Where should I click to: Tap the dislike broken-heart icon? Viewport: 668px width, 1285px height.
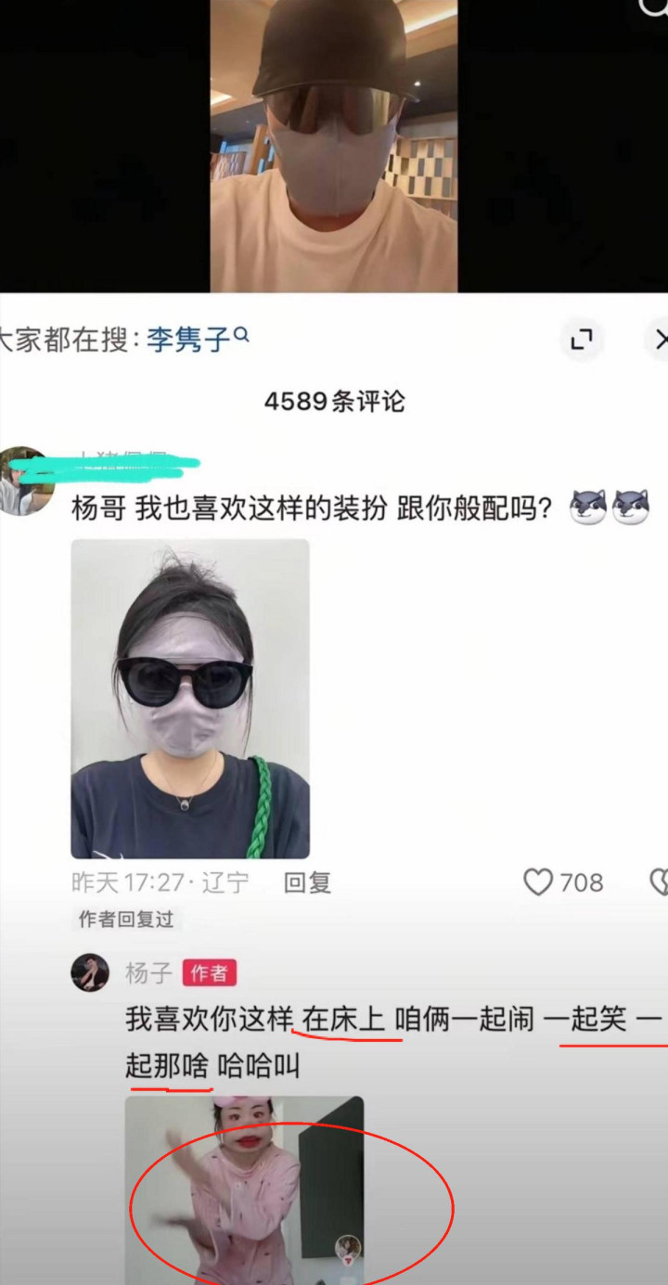pos(660,881)
